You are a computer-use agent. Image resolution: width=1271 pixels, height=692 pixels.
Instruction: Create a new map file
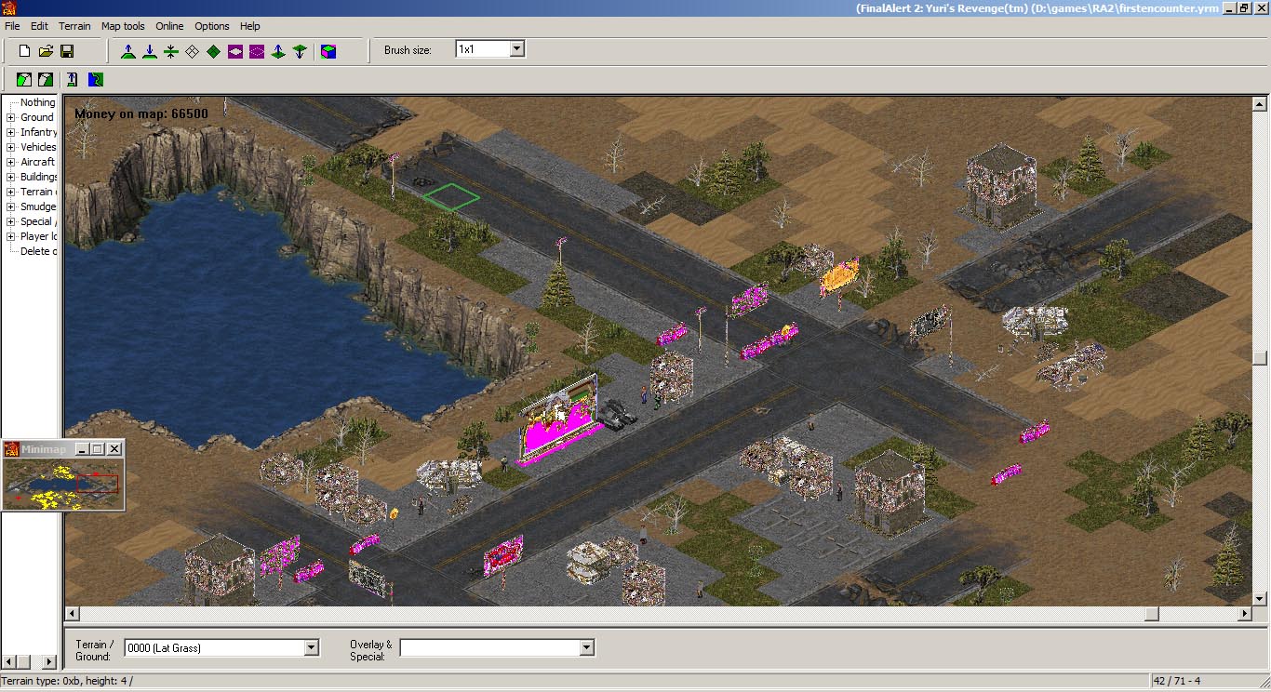coord(25,51)
